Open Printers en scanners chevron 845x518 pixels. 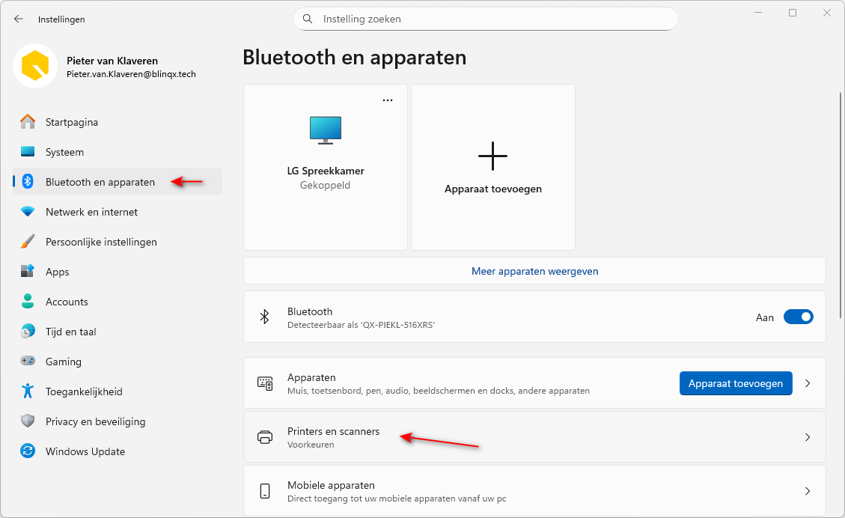click(808, 437)
